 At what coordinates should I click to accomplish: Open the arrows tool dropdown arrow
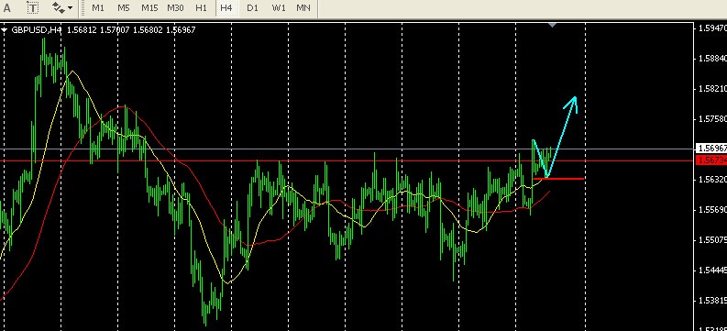click(x=70, y=8)
